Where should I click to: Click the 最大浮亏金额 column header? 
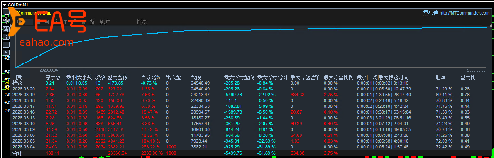pos(239,77)
